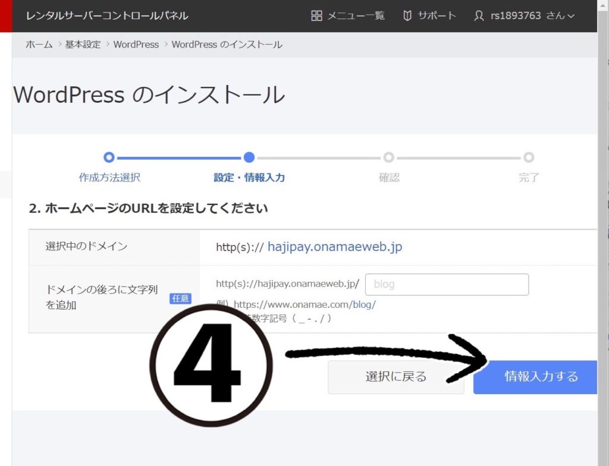Select the 確認 step circle
The height and width of the screenshot is (466, 609).
click(x=389, y=158)
